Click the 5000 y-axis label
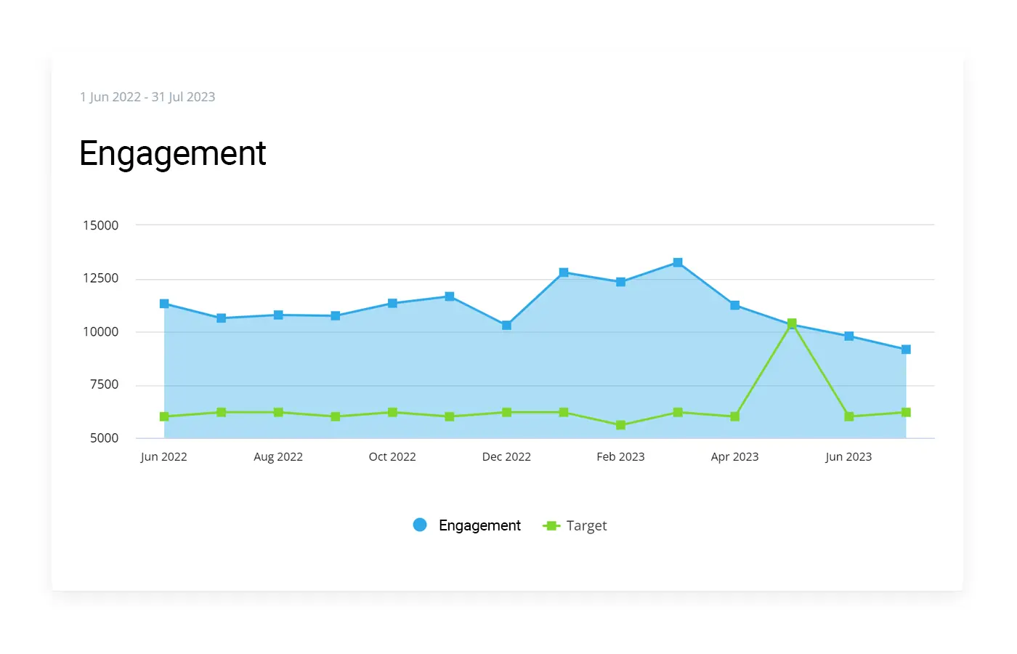The image size is (1017, 654). click(104, 438)
